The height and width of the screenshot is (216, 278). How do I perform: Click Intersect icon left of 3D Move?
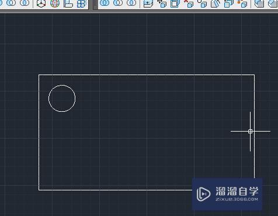25,3
